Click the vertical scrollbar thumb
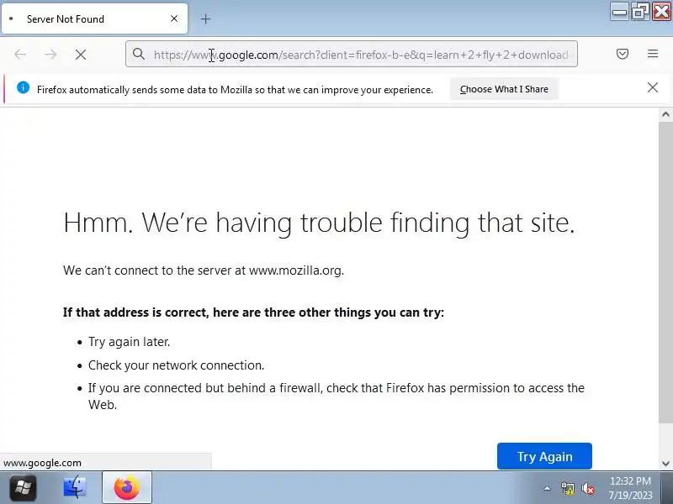The image size is (673, 504). 665,272
